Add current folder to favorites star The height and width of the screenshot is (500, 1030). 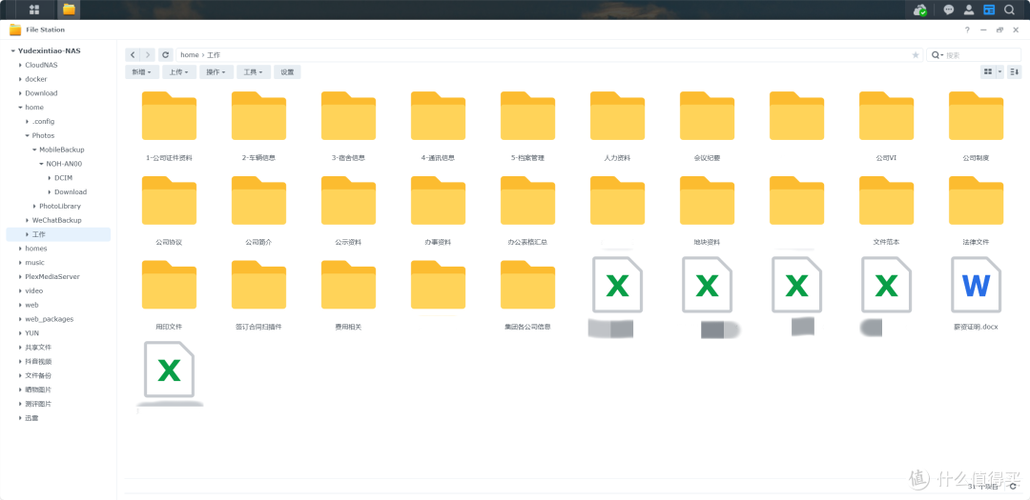(916, 55)
